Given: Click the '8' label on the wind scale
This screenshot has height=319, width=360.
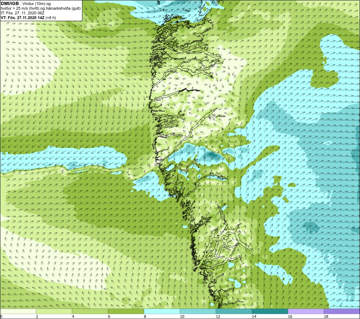Looking at the screenshot, I should coord(145,317).
